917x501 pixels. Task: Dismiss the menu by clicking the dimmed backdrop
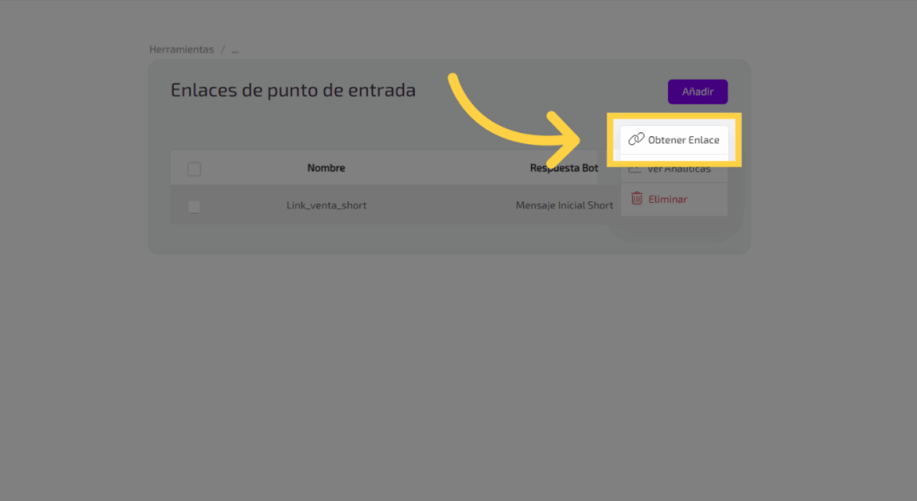[448, 376]
